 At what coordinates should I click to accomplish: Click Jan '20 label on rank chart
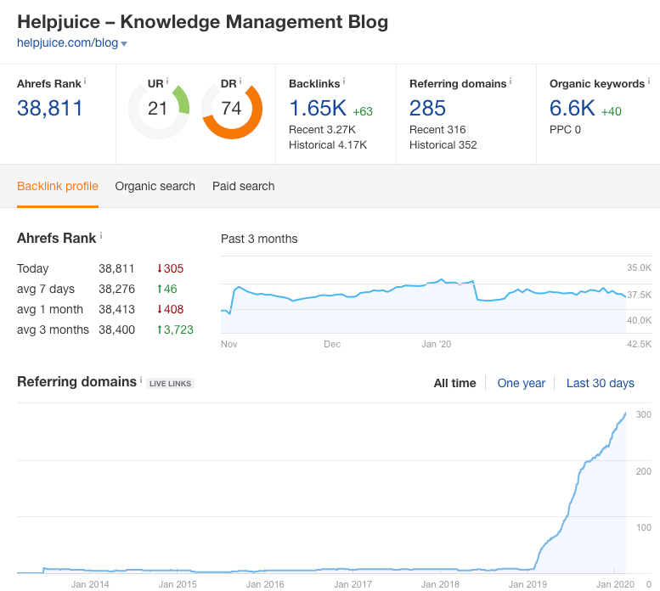436,344
